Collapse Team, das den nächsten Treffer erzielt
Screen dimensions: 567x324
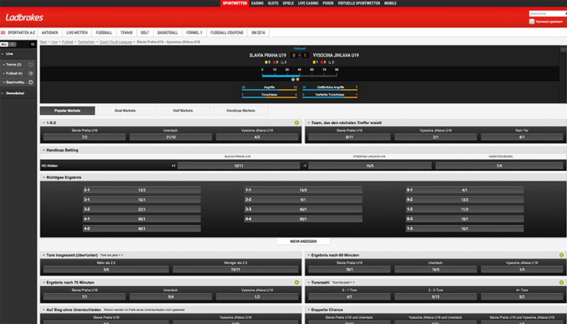309,123
